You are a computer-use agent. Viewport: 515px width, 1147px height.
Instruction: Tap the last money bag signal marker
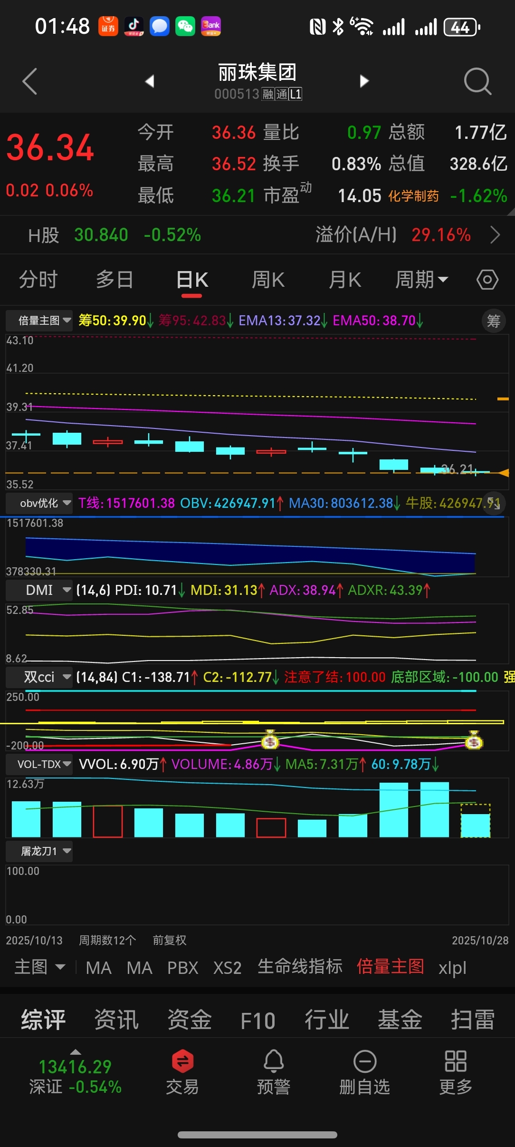474,740
